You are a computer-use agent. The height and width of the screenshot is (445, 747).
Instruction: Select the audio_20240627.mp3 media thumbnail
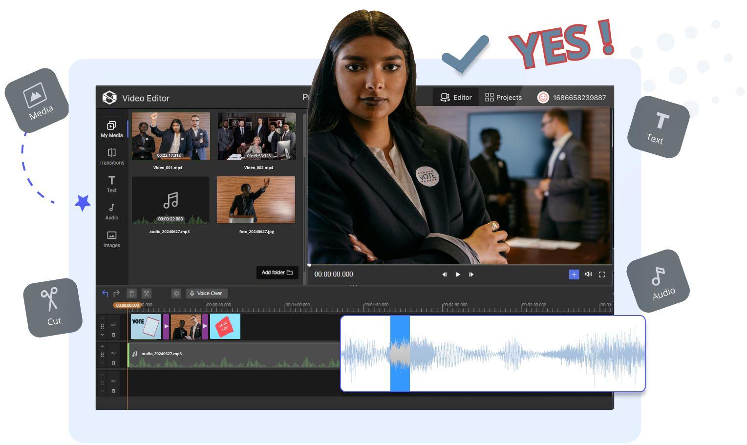[x=171, y=201]
